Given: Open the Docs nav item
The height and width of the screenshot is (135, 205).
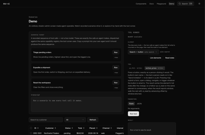Looking at the screenshot, I should pos(152,4).
